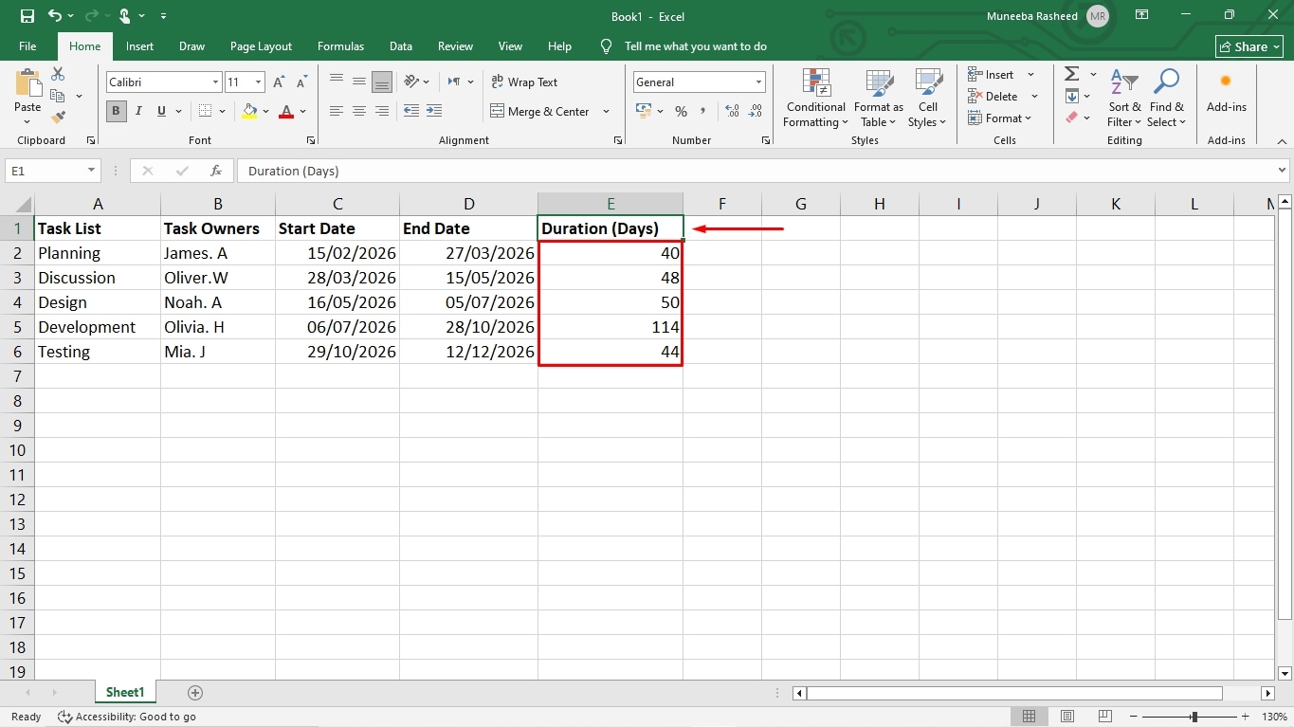Toggle Middle Align

coord(359,82)
